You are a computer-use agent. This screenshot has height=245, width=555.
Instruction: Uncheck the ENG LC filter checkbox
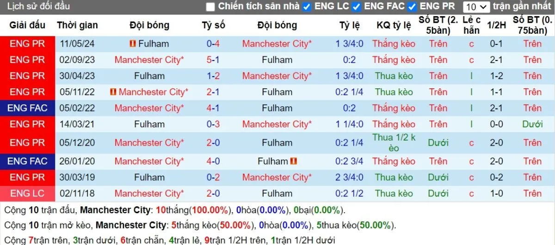[307, 7]
